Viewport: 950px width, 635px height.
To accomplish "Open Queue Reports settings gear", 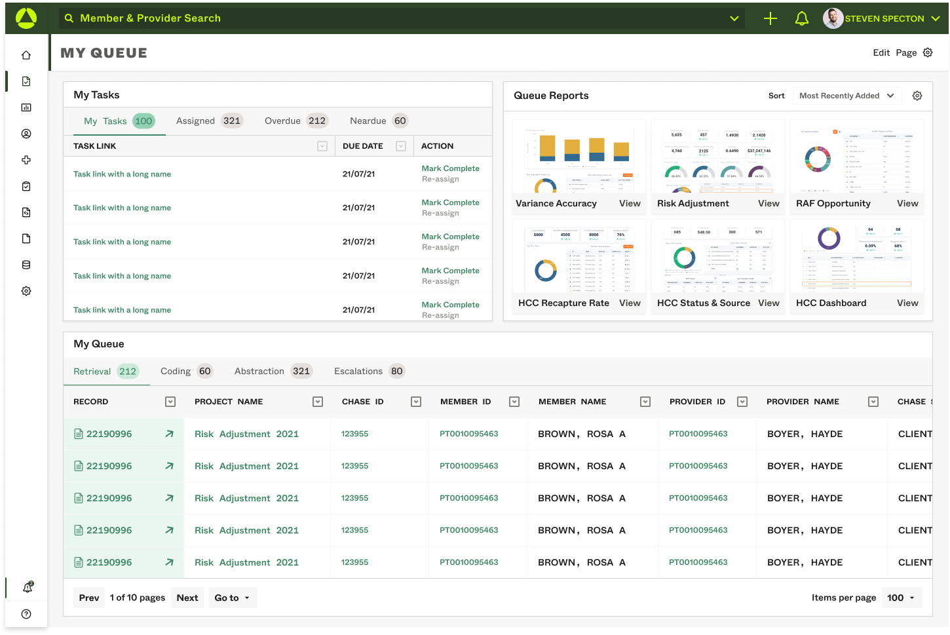I will pos(917,96).
